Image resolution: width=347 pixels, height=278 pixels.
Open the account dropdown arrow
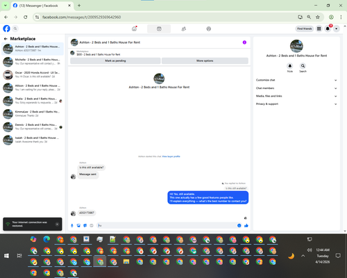coord(336,28)
